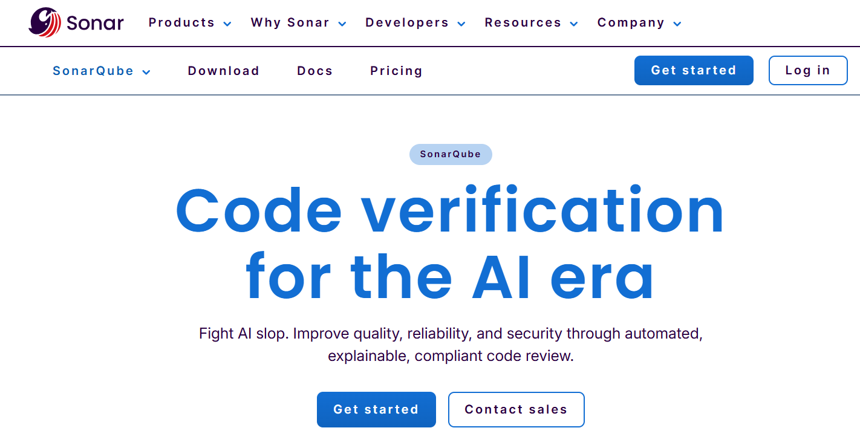Click the Contact sales button

[x=516, y=409]
